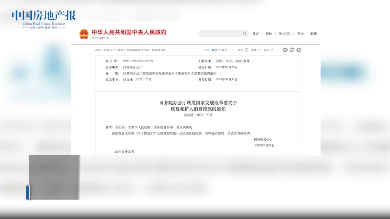
Task: Open 国务院文件 in the breadcrumb
Action: pyautogui.click(x=159, y=50)
